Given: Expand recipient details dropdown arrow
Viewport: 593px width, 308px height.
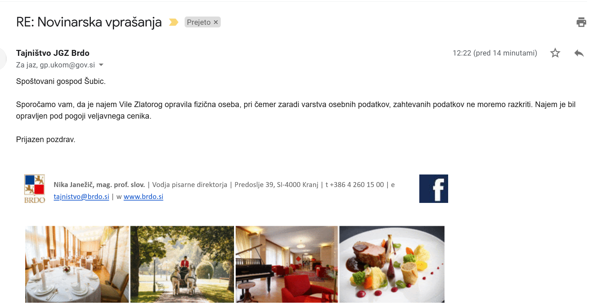Looking at the screenshot, I should [101, 65].
